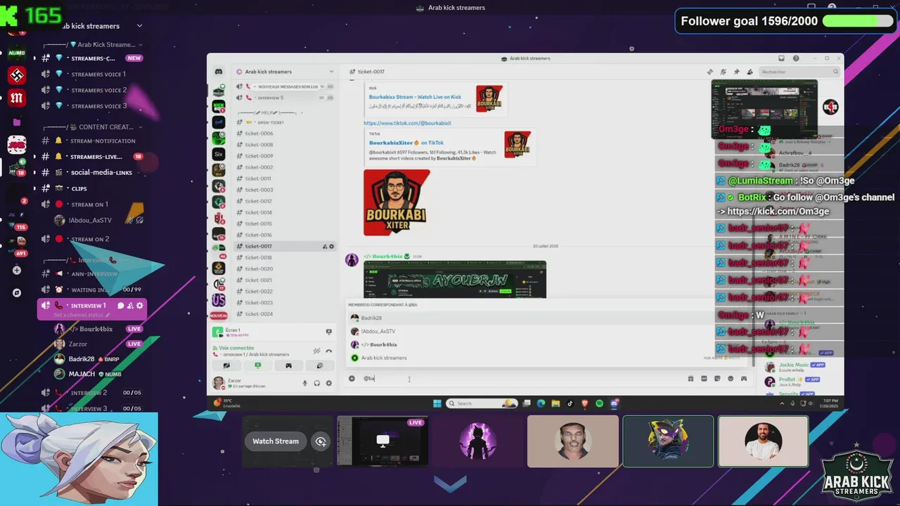Toggle microphone mute in user panel
Image resolution: width=900 pixels, height=506 pixels.
(x=305, y=383)
